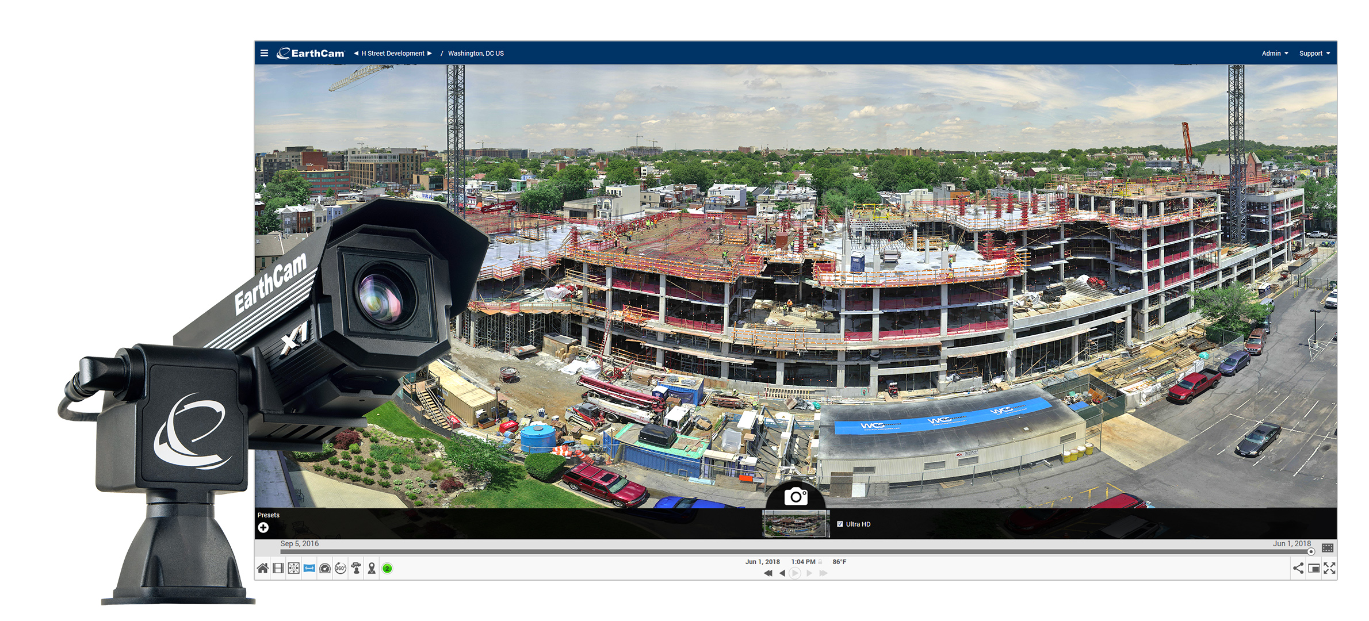Toggle the picture-in-picture view icon
Viewport: 1369px width, 621px height.
click(1314, 568)
